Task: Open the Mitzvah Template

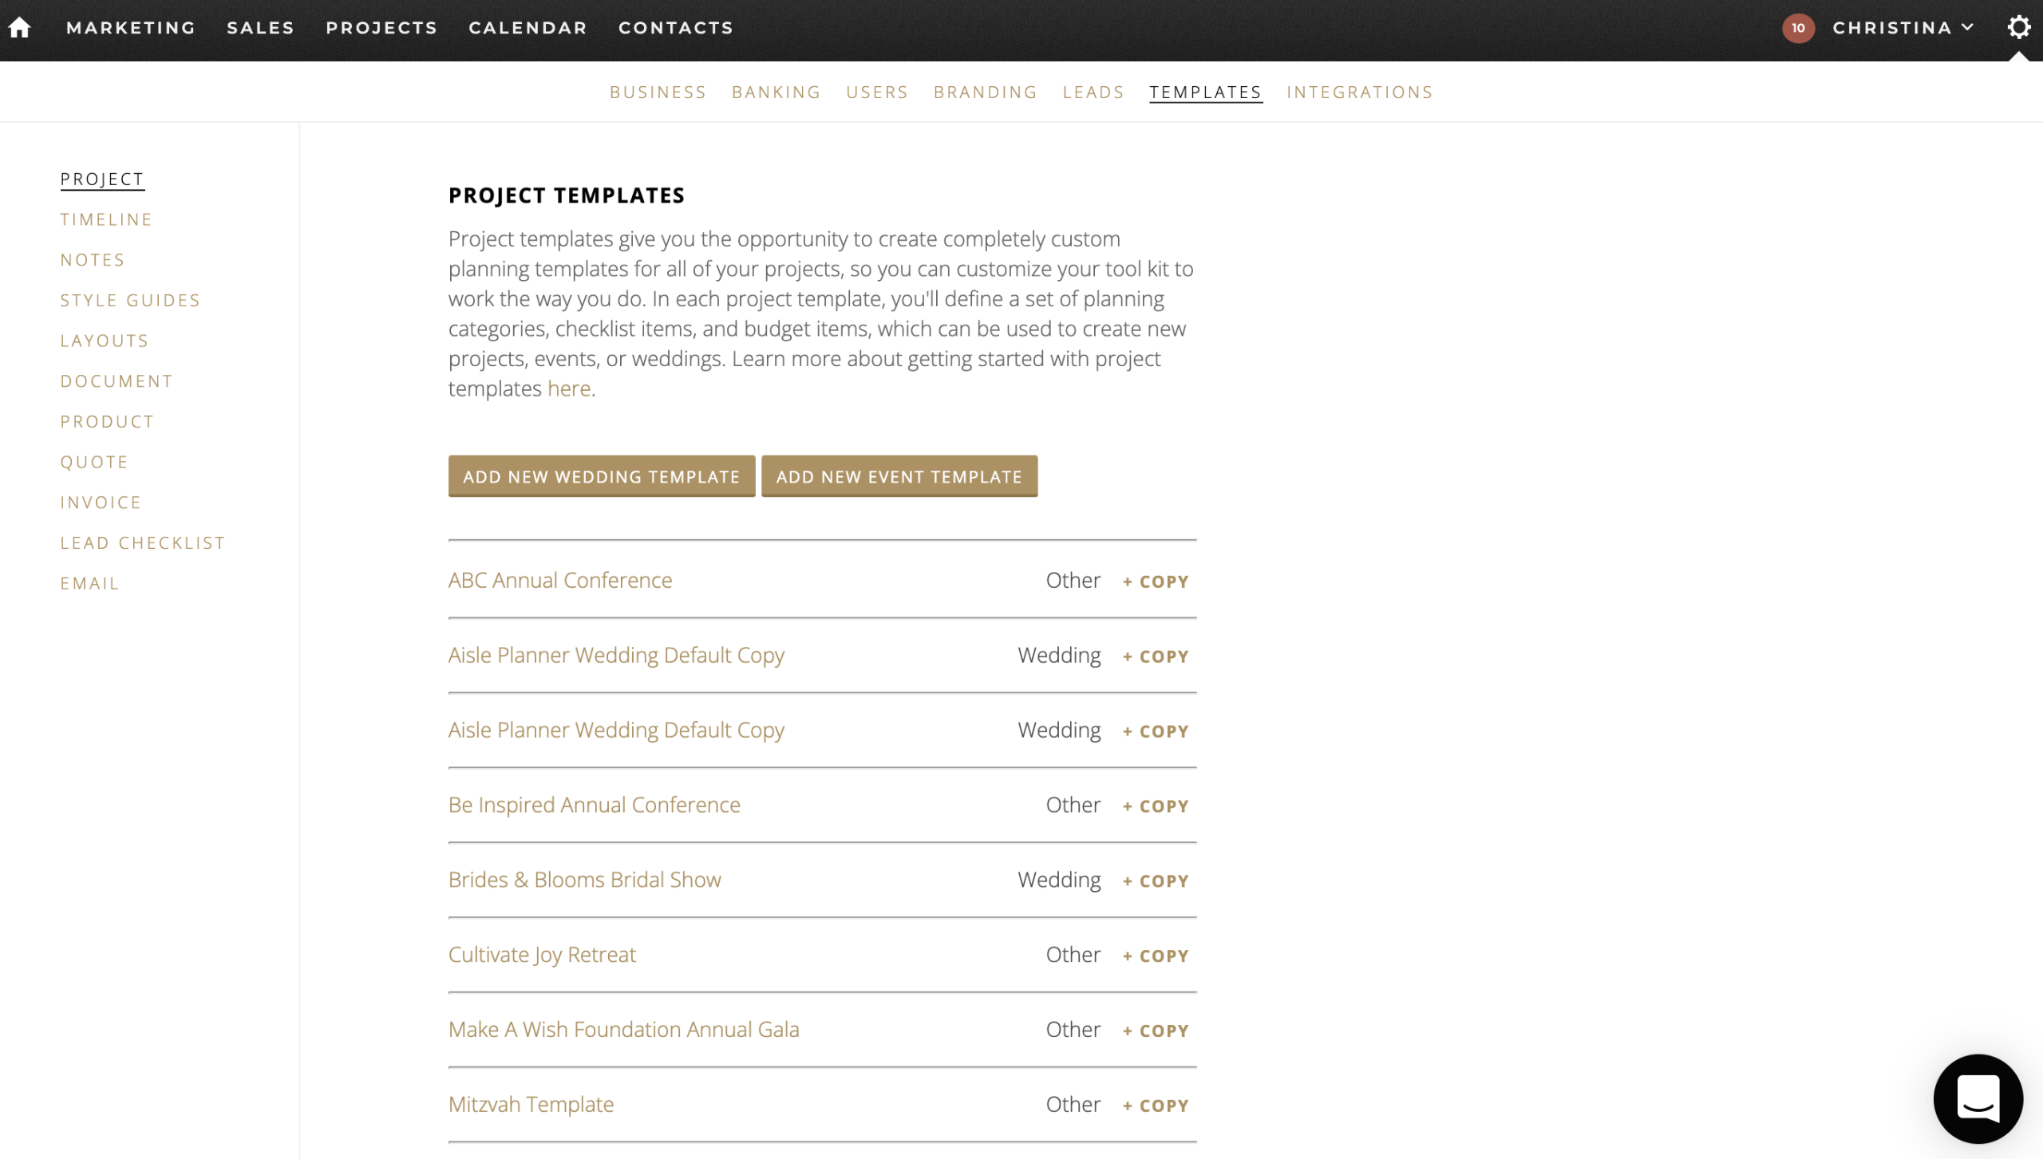Action: 530,1104
